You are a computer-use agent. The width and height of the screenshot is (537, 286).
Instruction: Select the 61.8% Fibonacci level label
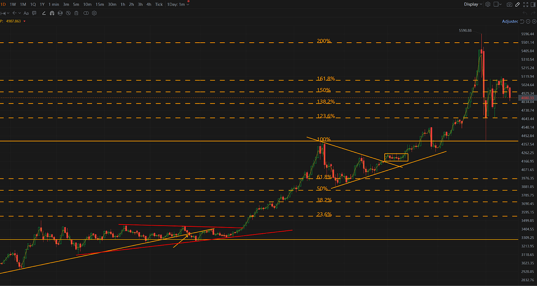point(324,177)
